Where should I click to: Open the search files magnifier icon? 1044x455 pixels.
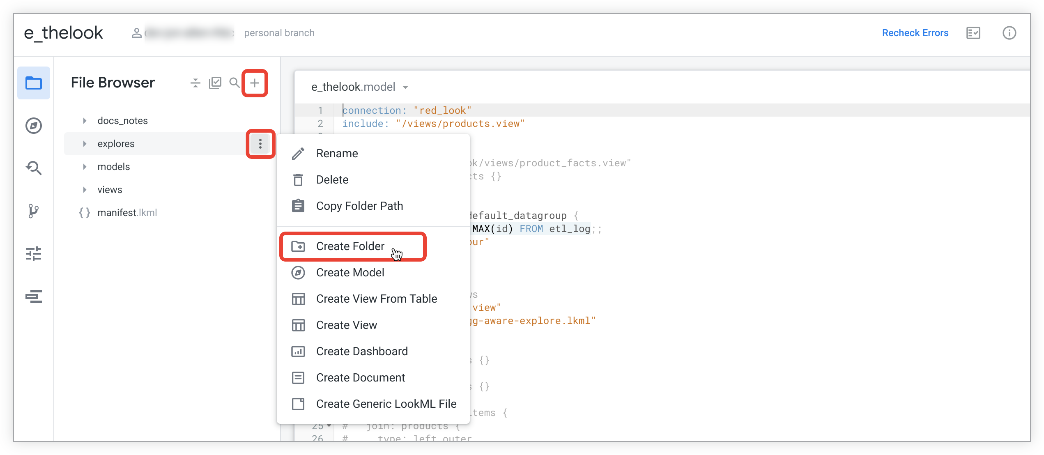(x=235, y=83)
